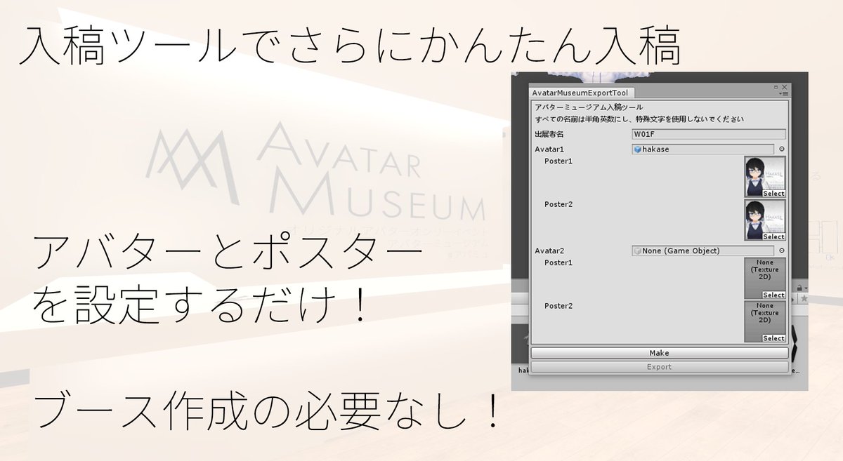Click Select on Avatar1 Poster2 texture

pyautogui.click(x=773, y=237)
